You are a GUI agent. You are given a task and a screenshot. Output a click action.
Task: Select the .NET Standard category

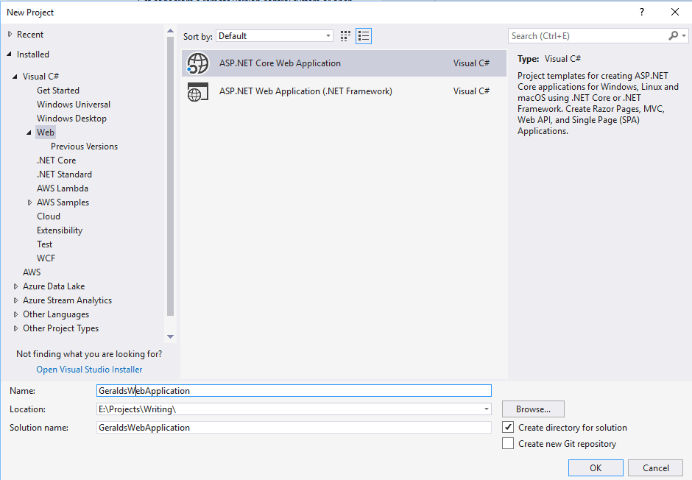(65, 174)
